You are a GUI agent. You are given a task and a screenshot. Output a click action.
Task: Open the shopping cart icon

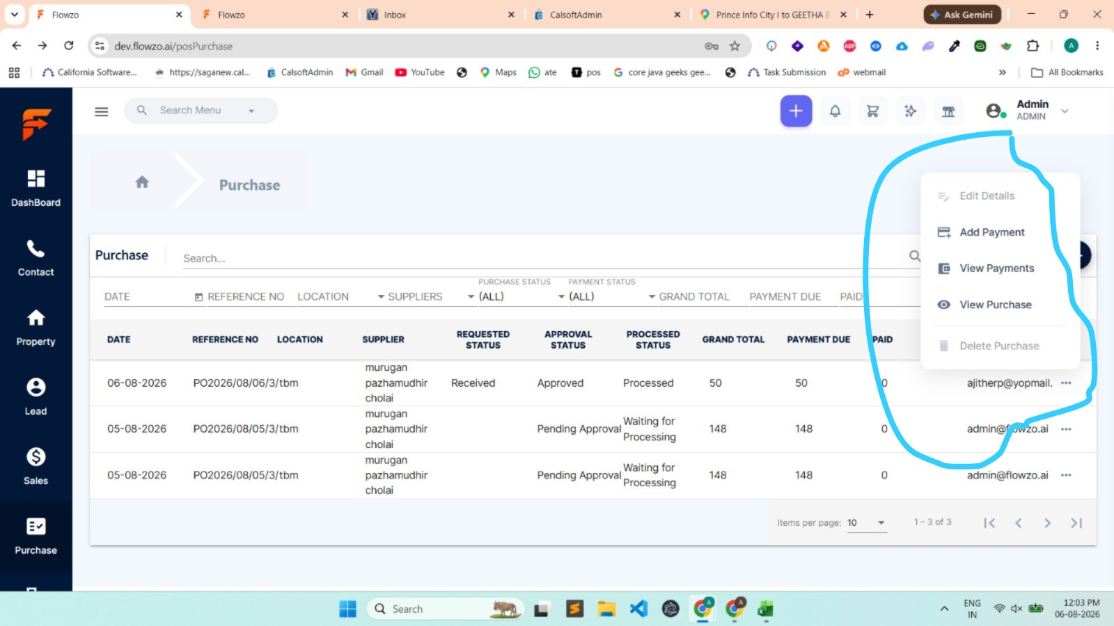872,111
